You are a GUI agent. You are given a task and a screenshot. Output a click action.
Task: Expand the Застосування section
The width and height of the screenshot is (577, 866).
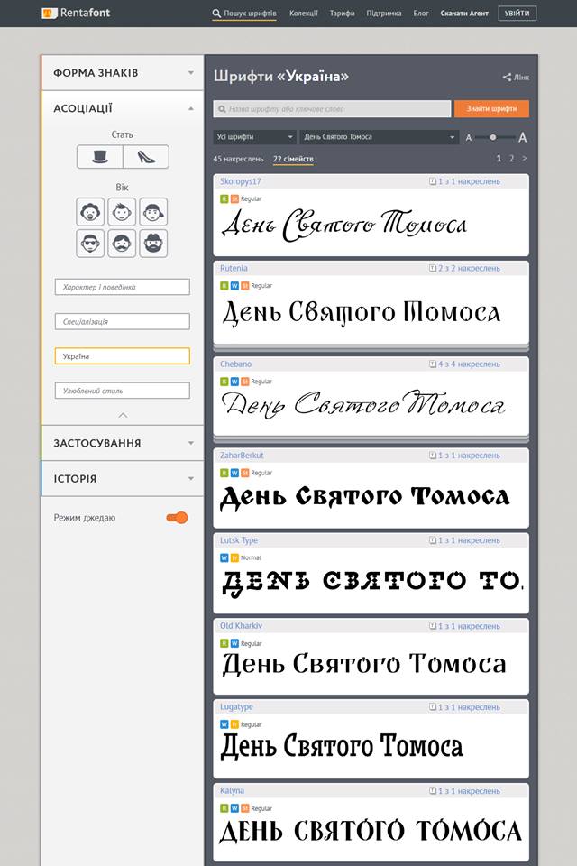click(x=122, y=443)
